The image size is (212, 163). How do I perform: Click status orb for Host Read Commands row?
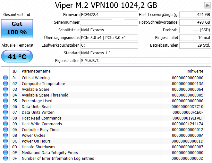(x=5, y=118)
